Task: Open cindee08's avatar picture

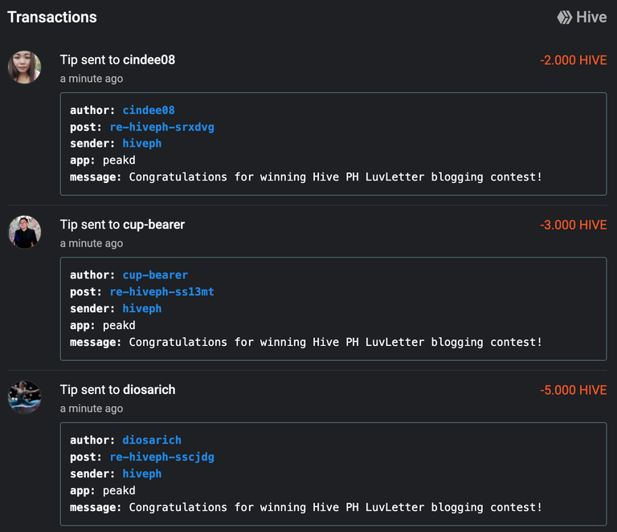Action: pos(24,67)
